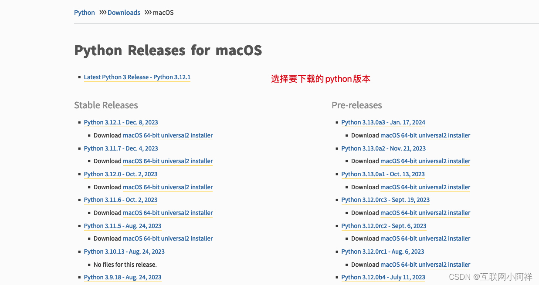Open Python 3.13.0a2 - Nov. 21, 2023 pre-release
The width and height of the screenshot is (539, 285).
click(x=383, y=148)
